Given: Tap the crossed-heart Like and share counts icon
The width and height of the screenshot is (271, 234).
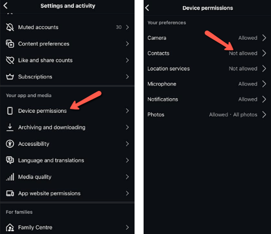Looking at the screenshot, I should (x=10, y=60).
